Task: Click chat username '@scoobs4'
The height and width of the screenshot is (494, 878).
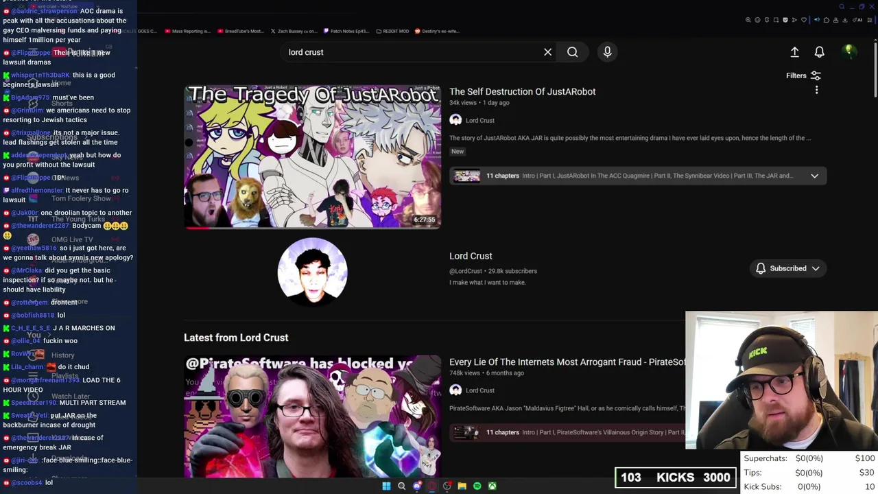Action: (27, 482)
